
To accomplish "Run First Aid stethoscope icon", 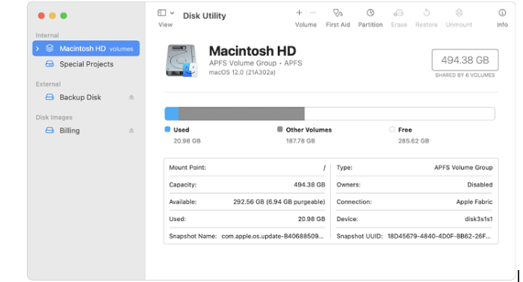I will 338,13.
